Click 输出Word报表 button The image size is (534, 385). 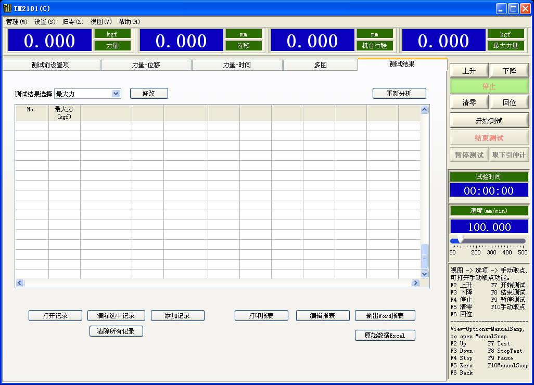385,316
